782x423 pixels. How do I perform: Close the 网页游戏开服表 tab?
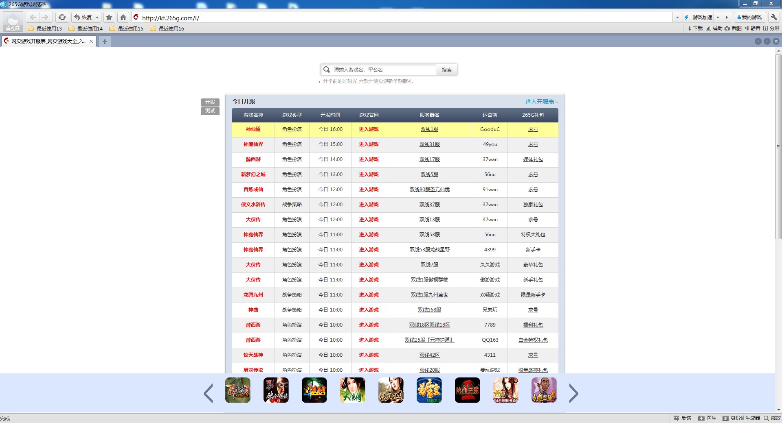(91, 41)
